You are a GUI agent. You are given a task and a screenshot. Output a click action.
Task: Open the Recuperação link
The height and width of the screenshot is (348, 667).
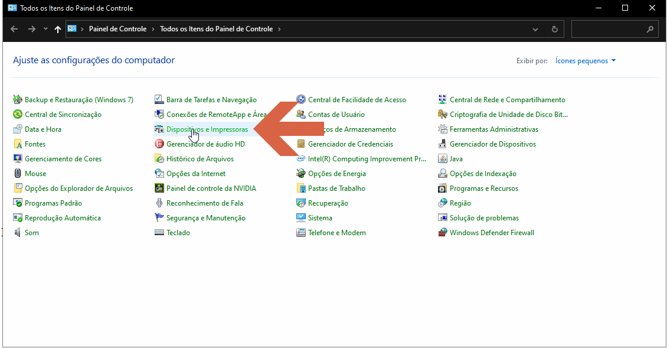pyautogui.click(x=328, y=203)
